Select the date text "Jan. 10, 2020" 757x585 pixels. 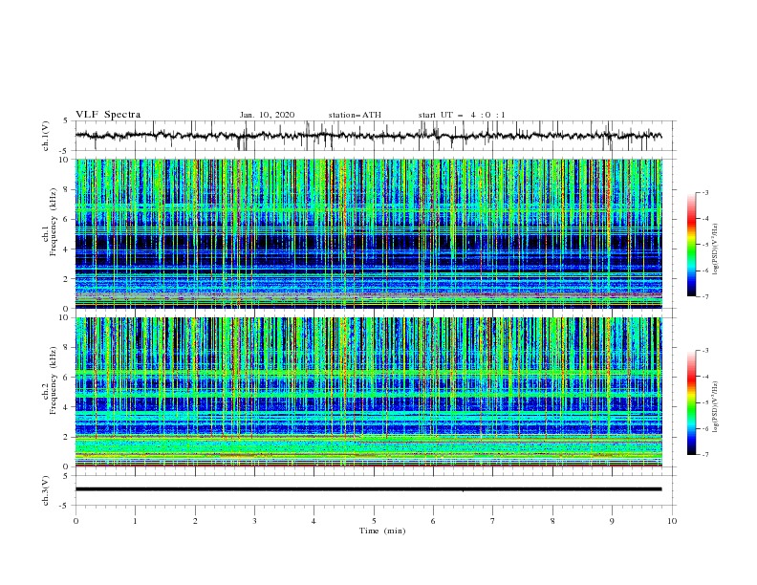tap(267, 115)
